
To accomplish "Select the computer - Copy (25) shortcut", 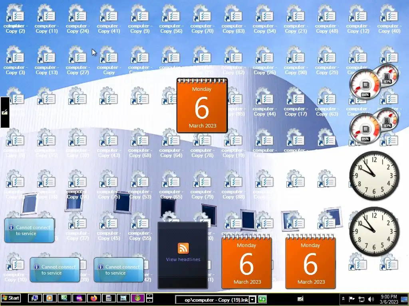I will click(x=327, y=61).
